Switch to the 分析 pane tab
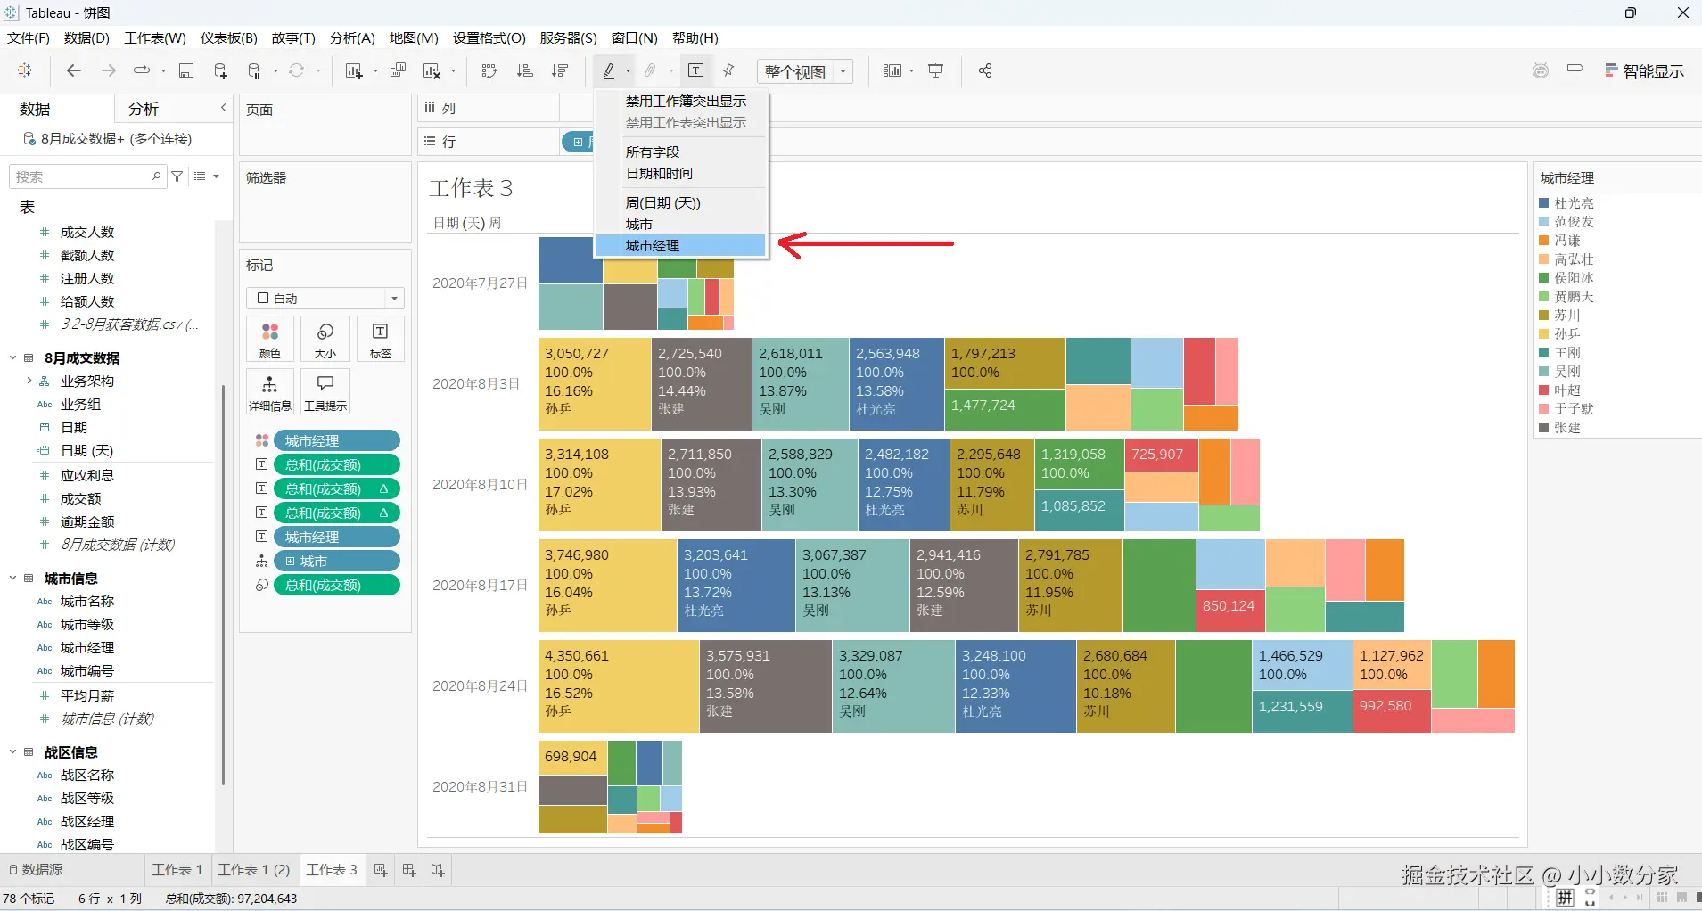Image resolution: width=1702 pixels, height=911 pixels. (x=144, y=109)
